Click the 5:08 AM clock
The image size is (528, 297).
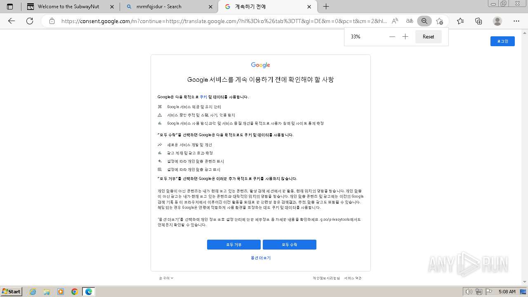tap(507, 292)
